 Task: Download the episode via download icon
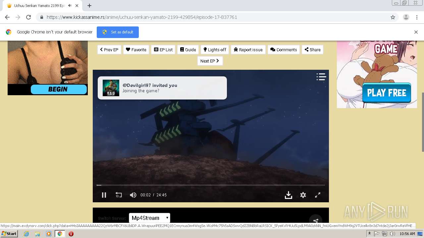coord(289,195)
